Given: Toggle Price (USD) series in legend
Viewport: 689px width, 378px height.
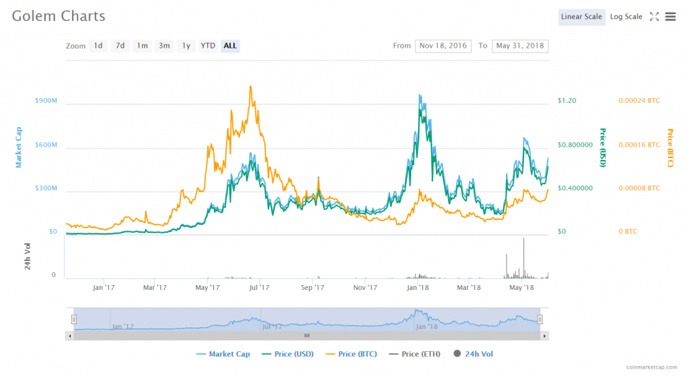Looking at the screenshot, I should point(288,354).
